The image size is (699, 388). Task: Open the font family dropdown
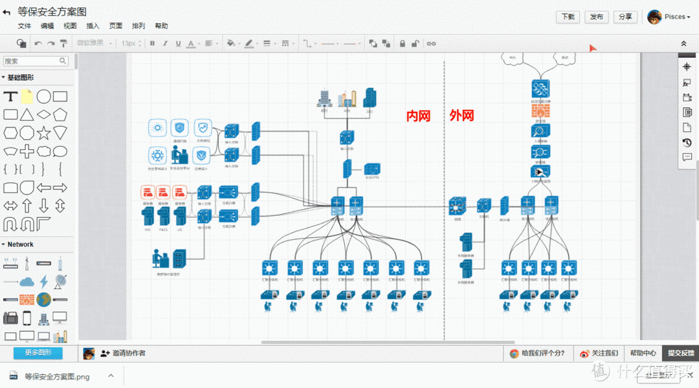coord(94,43)
